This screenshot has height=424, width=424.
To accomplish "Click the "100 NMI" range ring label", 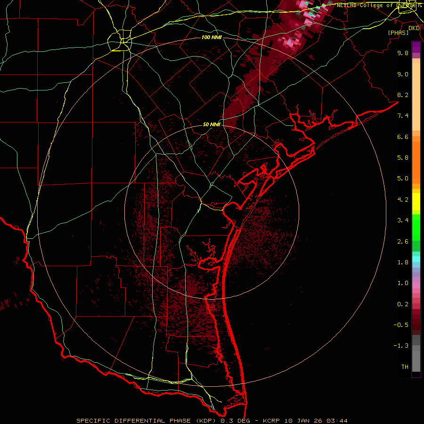I will [212, 37].
